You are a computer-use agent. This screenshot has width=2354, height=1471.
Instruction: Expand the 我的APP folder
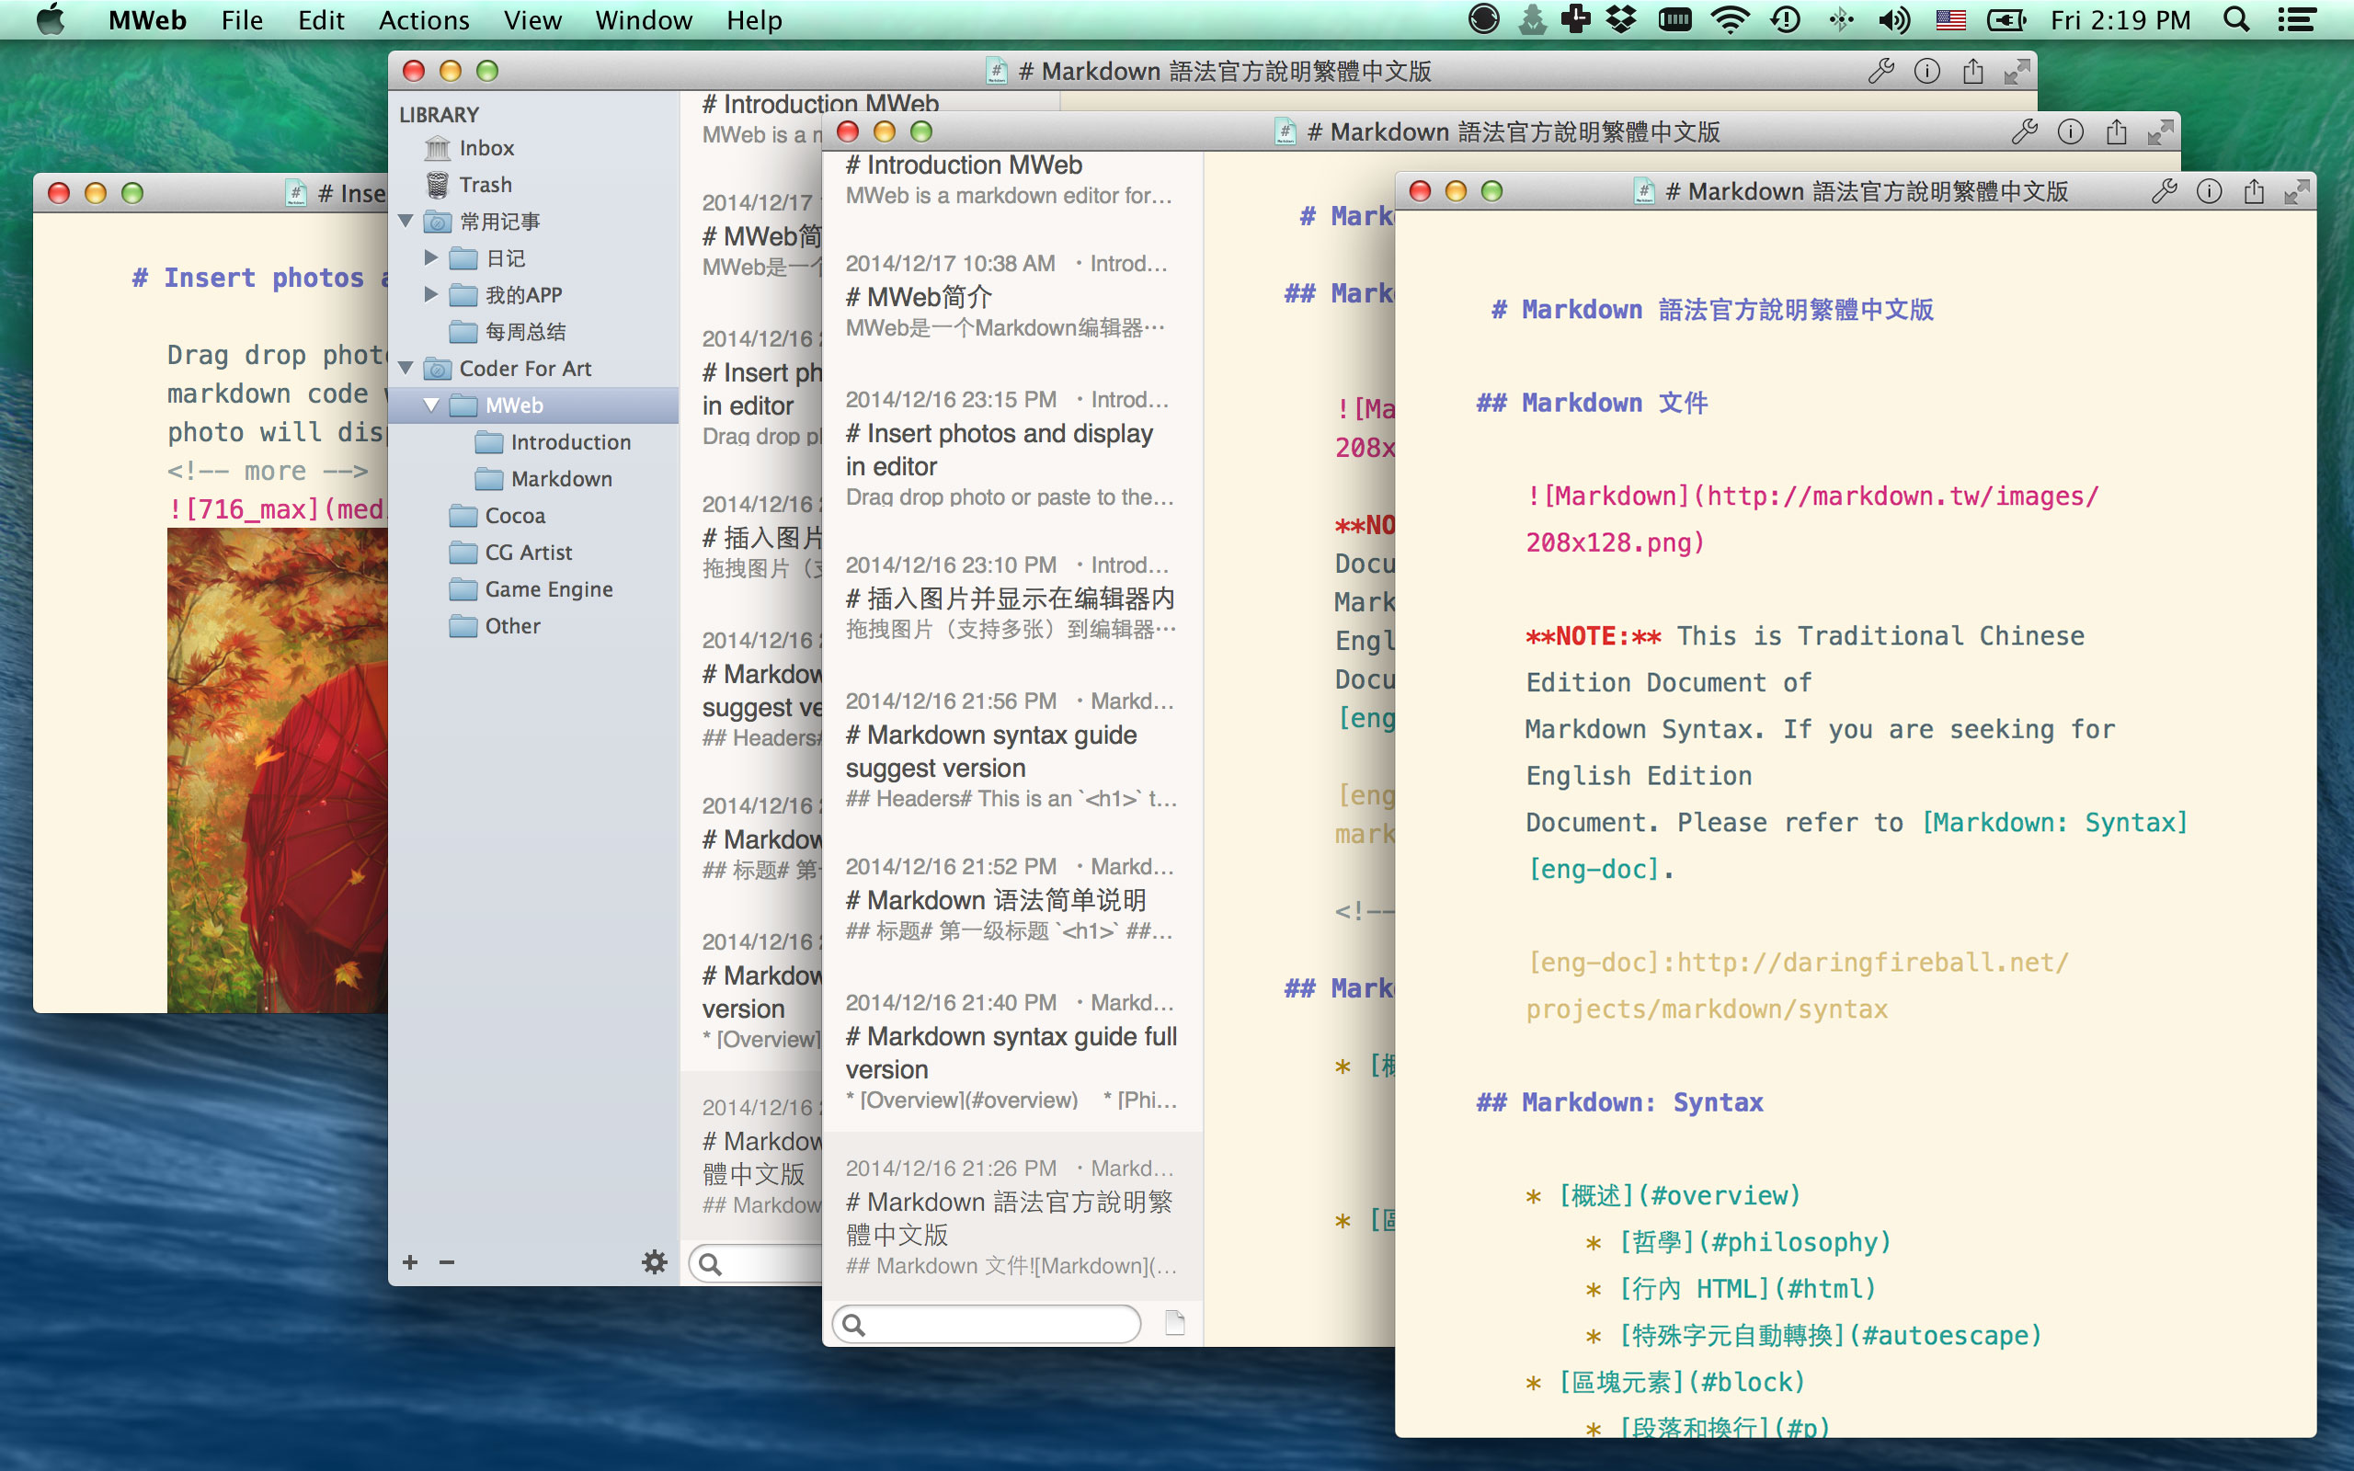tap(431, 295)
